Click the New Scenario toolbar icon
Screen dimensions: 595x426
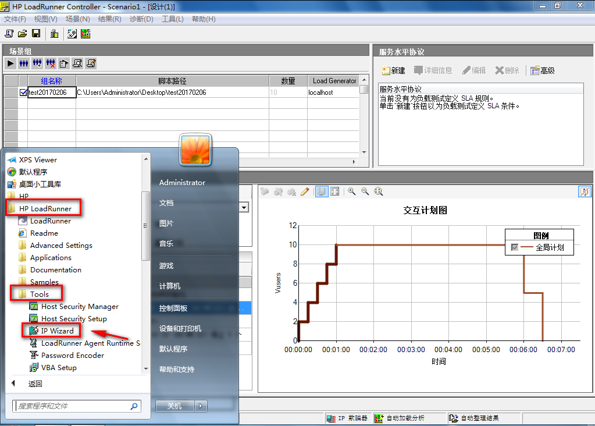click(x=9, y=34)
